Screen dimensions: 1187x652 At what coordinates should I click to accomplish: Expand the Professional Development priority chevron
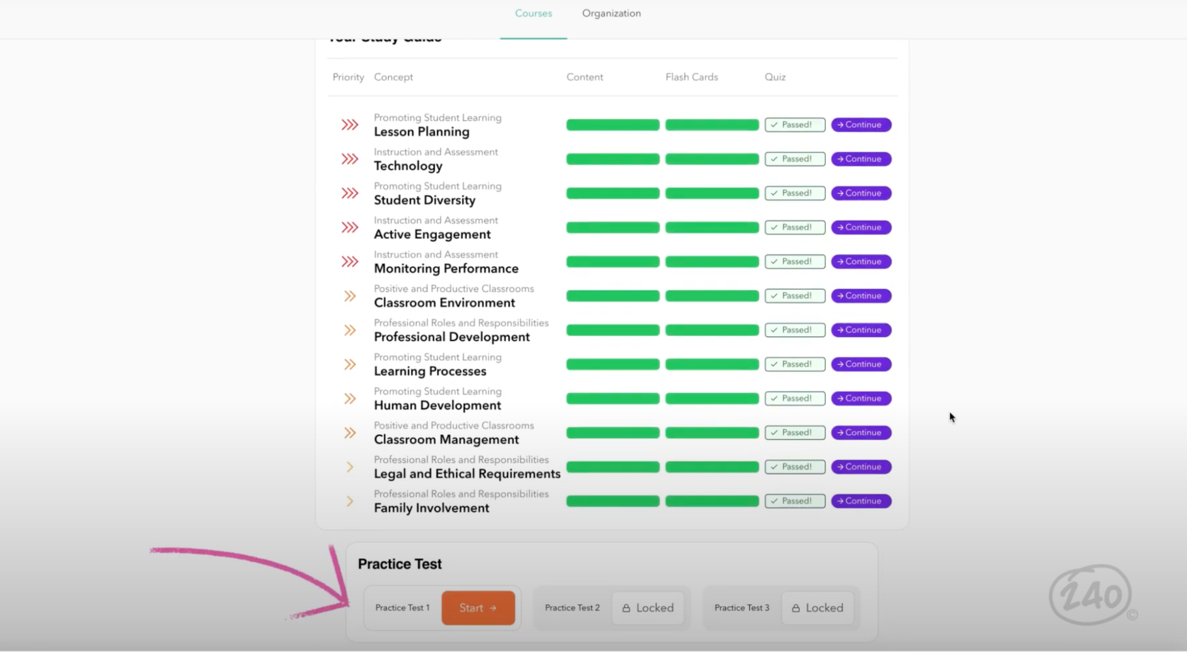(349, 330)
